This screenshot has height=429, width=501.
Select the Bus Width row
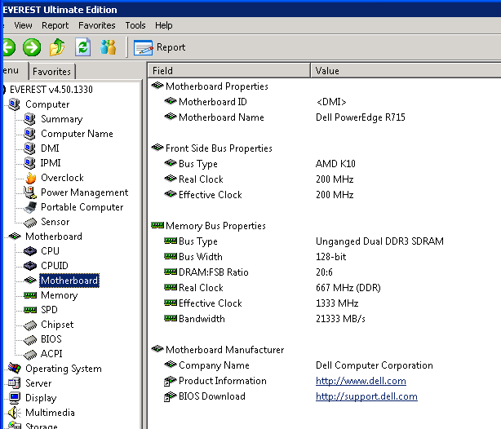click(x=324, y=257)
